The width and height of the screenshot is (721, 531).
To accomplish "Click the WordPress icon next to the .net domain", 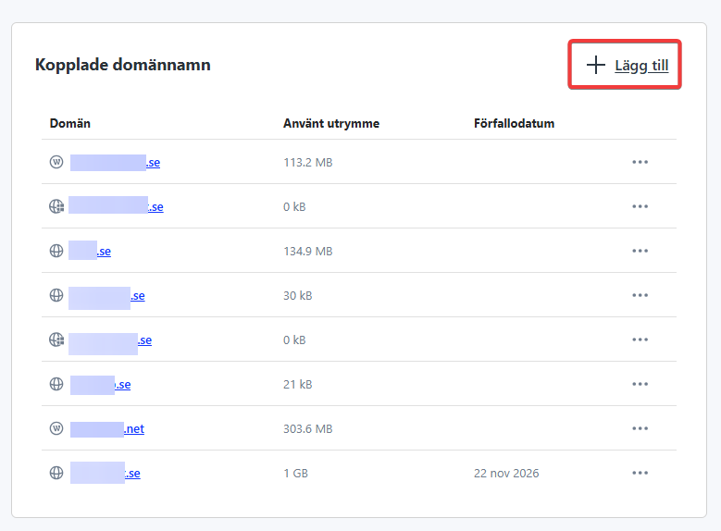I will pyautogui.click(x=56, y=428).
